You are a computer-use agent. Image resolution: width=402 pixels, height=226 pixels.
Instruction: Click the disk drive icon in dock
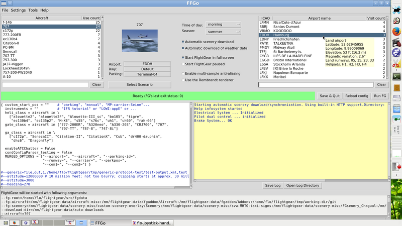pyautogui.click(x=396, y=98)
